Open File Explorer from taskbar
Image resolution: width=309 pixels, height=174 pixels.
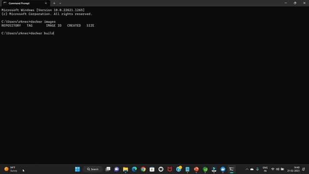(x=126, y=169)
